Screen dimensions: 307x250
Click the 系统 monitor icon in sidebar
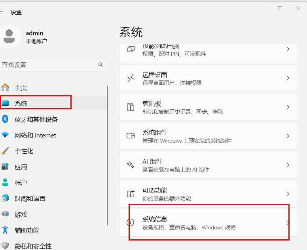pyautogui.click(x=5, y=103)
